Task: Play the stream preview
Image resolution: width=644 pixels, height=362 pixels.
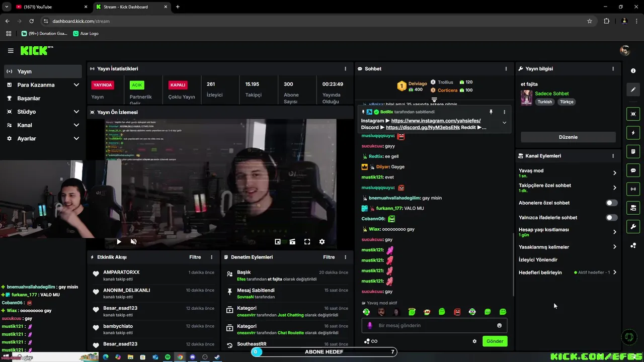Action: tap(119, 242)
